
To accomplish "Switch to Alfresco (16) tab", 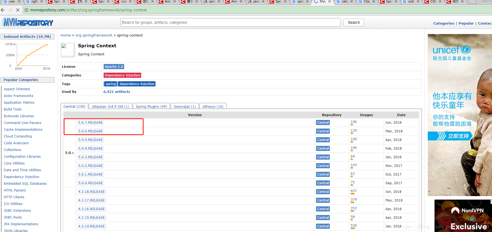I will click(x=213, y=106).
